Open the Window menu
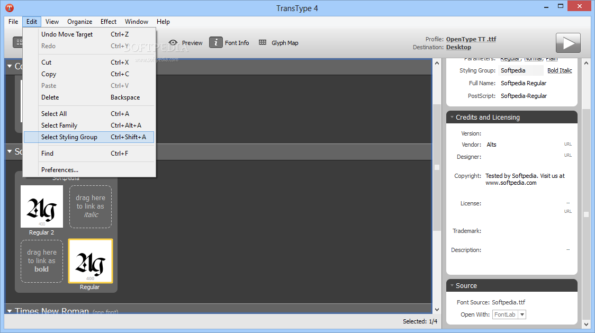The image size is (595, 333). [x=136, y=22]
